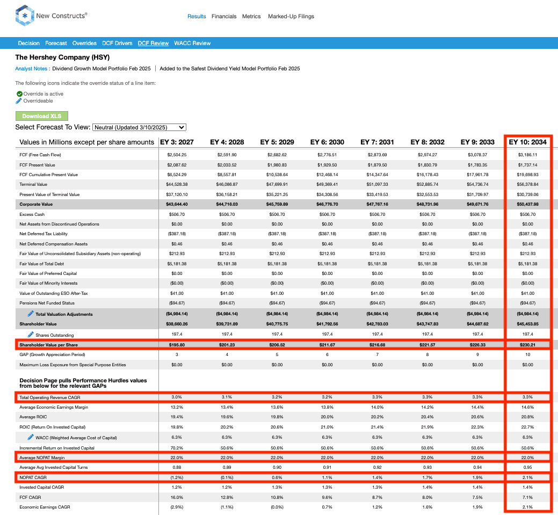
Task: Click the Fair Value of Minority Interests label
Action: coord(48,284)
